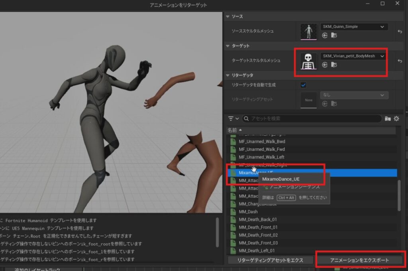Click target skeletal mesh skeleton thumbnail
408x271 pixels.
point(309,61)
